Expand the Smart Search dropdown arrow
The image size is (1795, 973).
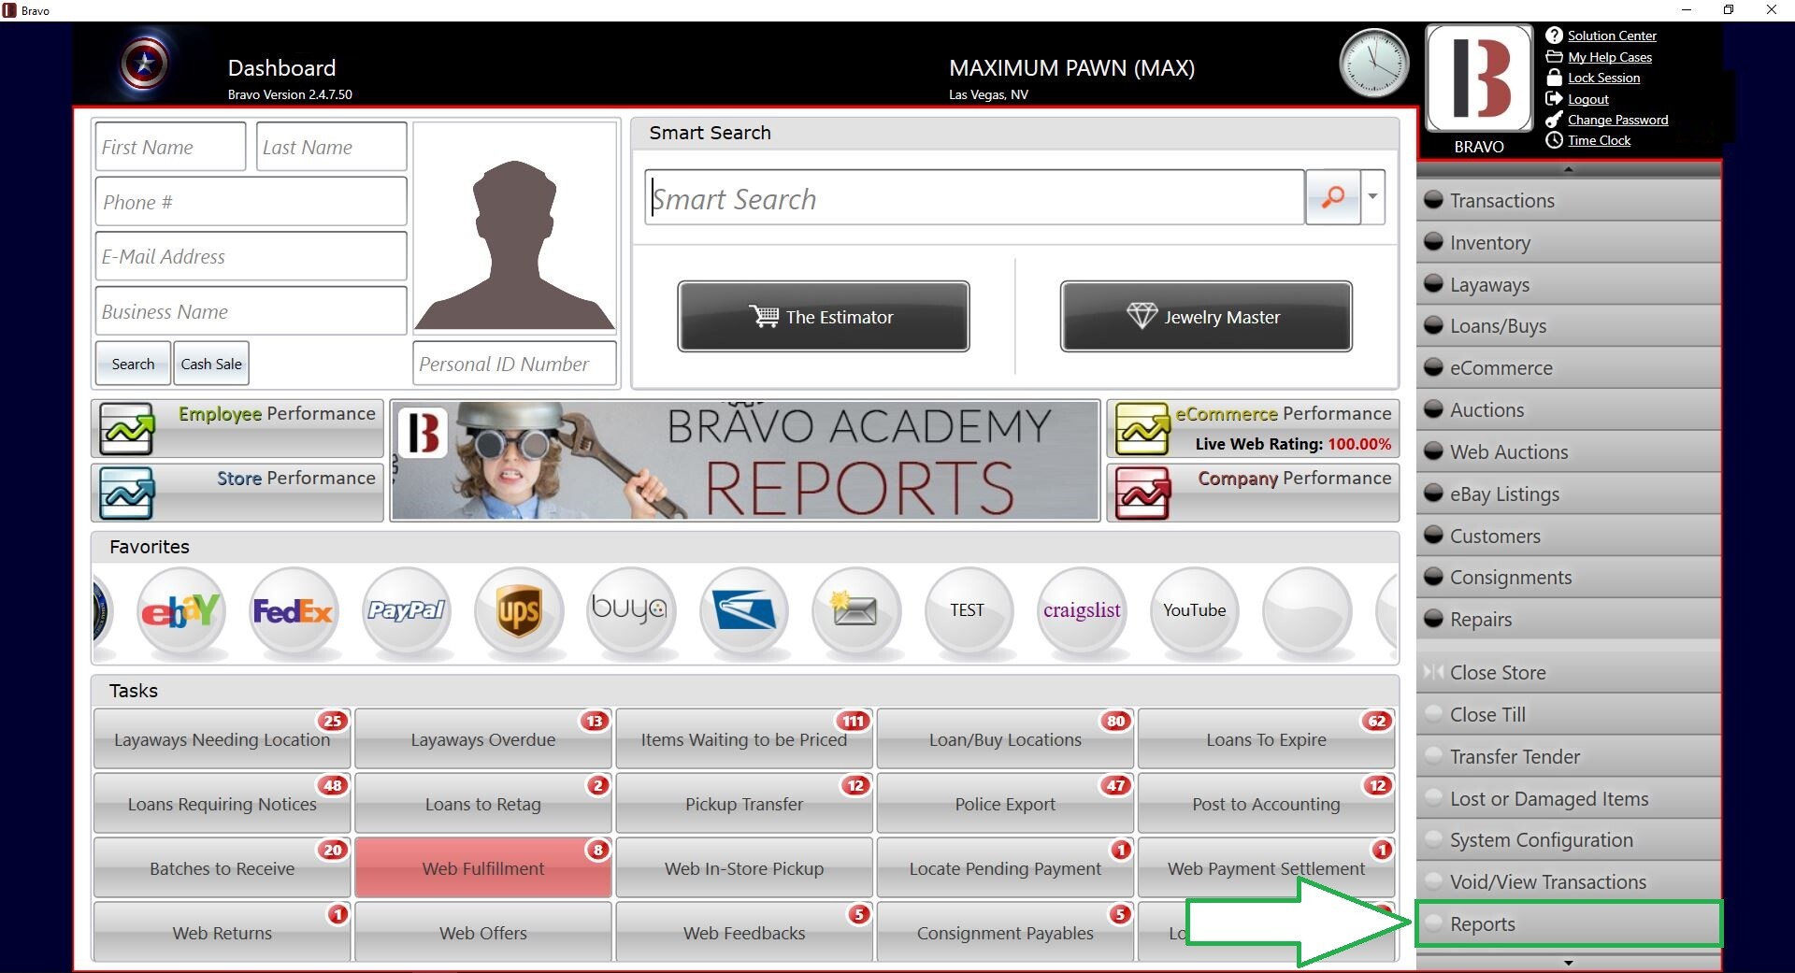1372,196
